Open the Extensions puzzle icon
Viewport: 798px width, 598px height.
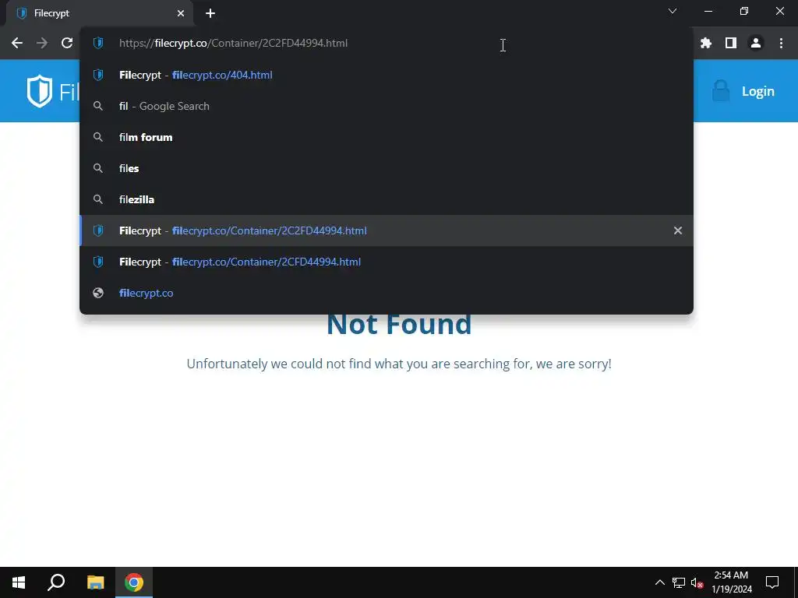click(x=705, y=44)
